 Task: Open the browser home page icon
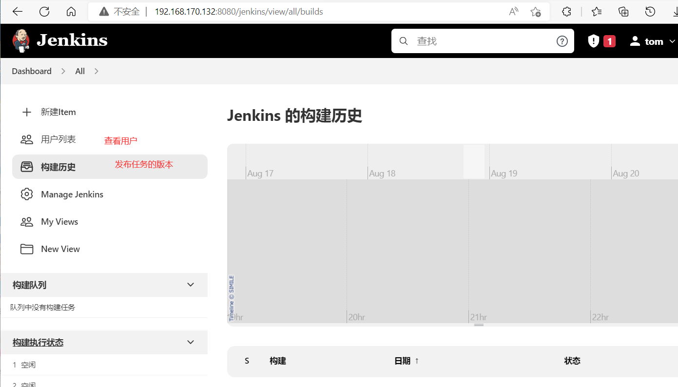click(x=71, y=12)
